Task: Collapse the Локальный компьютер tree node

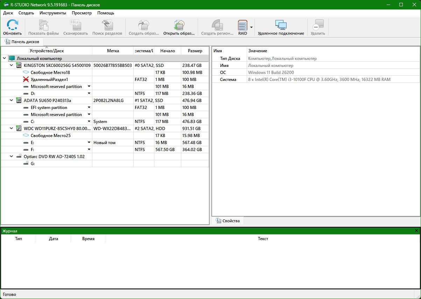Action: [x=4, y=59]
